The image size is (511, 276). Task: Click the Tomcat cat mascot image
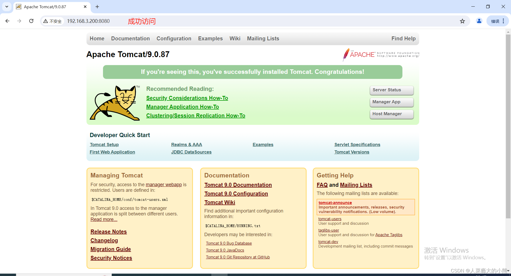[115, 103]
